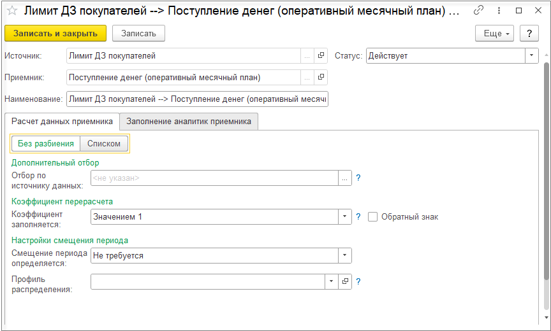The height and width of the screenshot is (331, 551).
Task: Switch to Заполнение аналитик приемника tab
Action: point(189,121)
